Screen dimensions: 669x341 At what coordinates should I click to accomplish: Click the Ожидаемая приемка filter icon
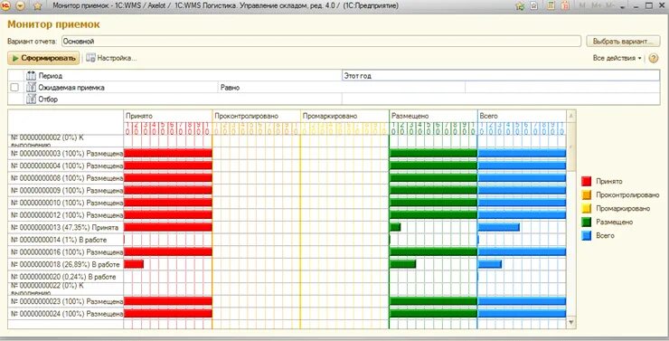31,87
